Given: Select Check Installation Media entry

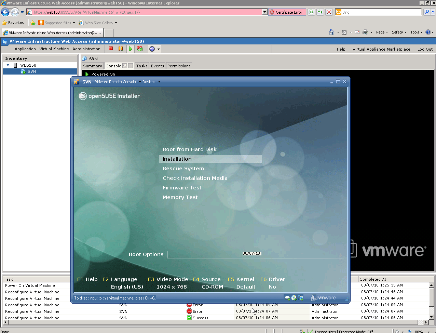Looking at the screenshot, I should pyautogui.click(x=195, y=178).
